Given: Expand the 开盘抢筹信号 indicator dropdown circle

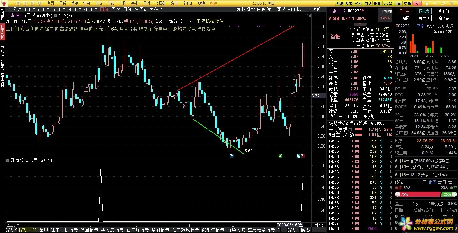Looking at the screenshot, I should (x=8, y=161).
